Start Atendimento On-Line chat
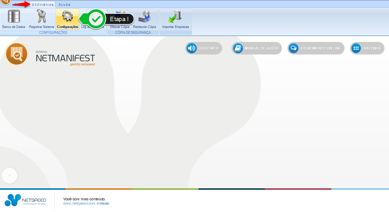Image resolution: width=389 pixels, height=212 pixels. coord(316,48)
